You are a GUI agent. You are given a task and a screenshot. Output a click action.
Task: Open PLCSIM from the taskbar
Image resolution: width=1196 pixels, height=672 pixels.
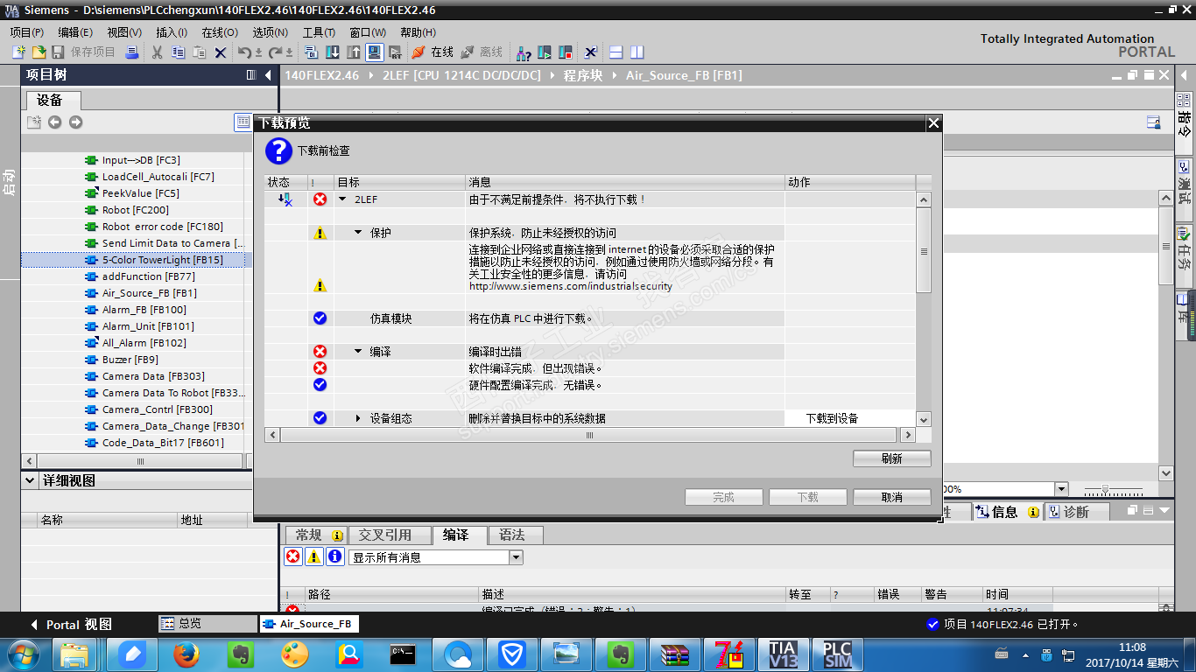[x=837, y=654]
